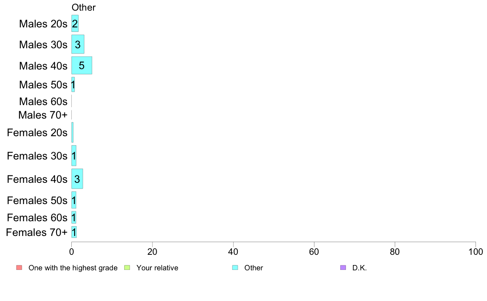
Task: Select the Females 50s bar
Action: (74, 200)
